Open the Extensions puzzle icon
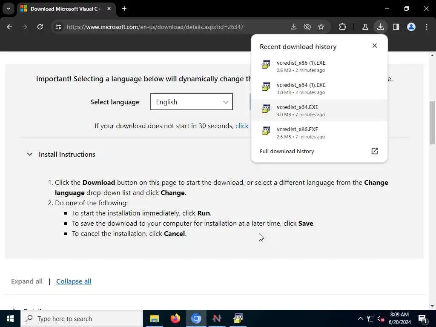The height and width of the screenshot is (327, 436). point(343,27)
